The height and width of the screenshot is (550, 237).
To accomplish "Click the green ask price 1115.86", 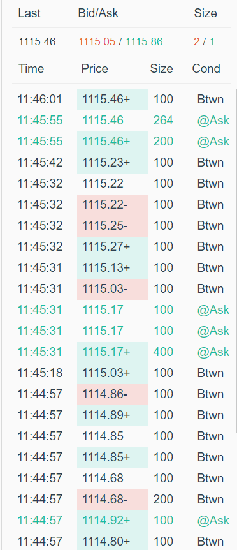I will (144, 41).
